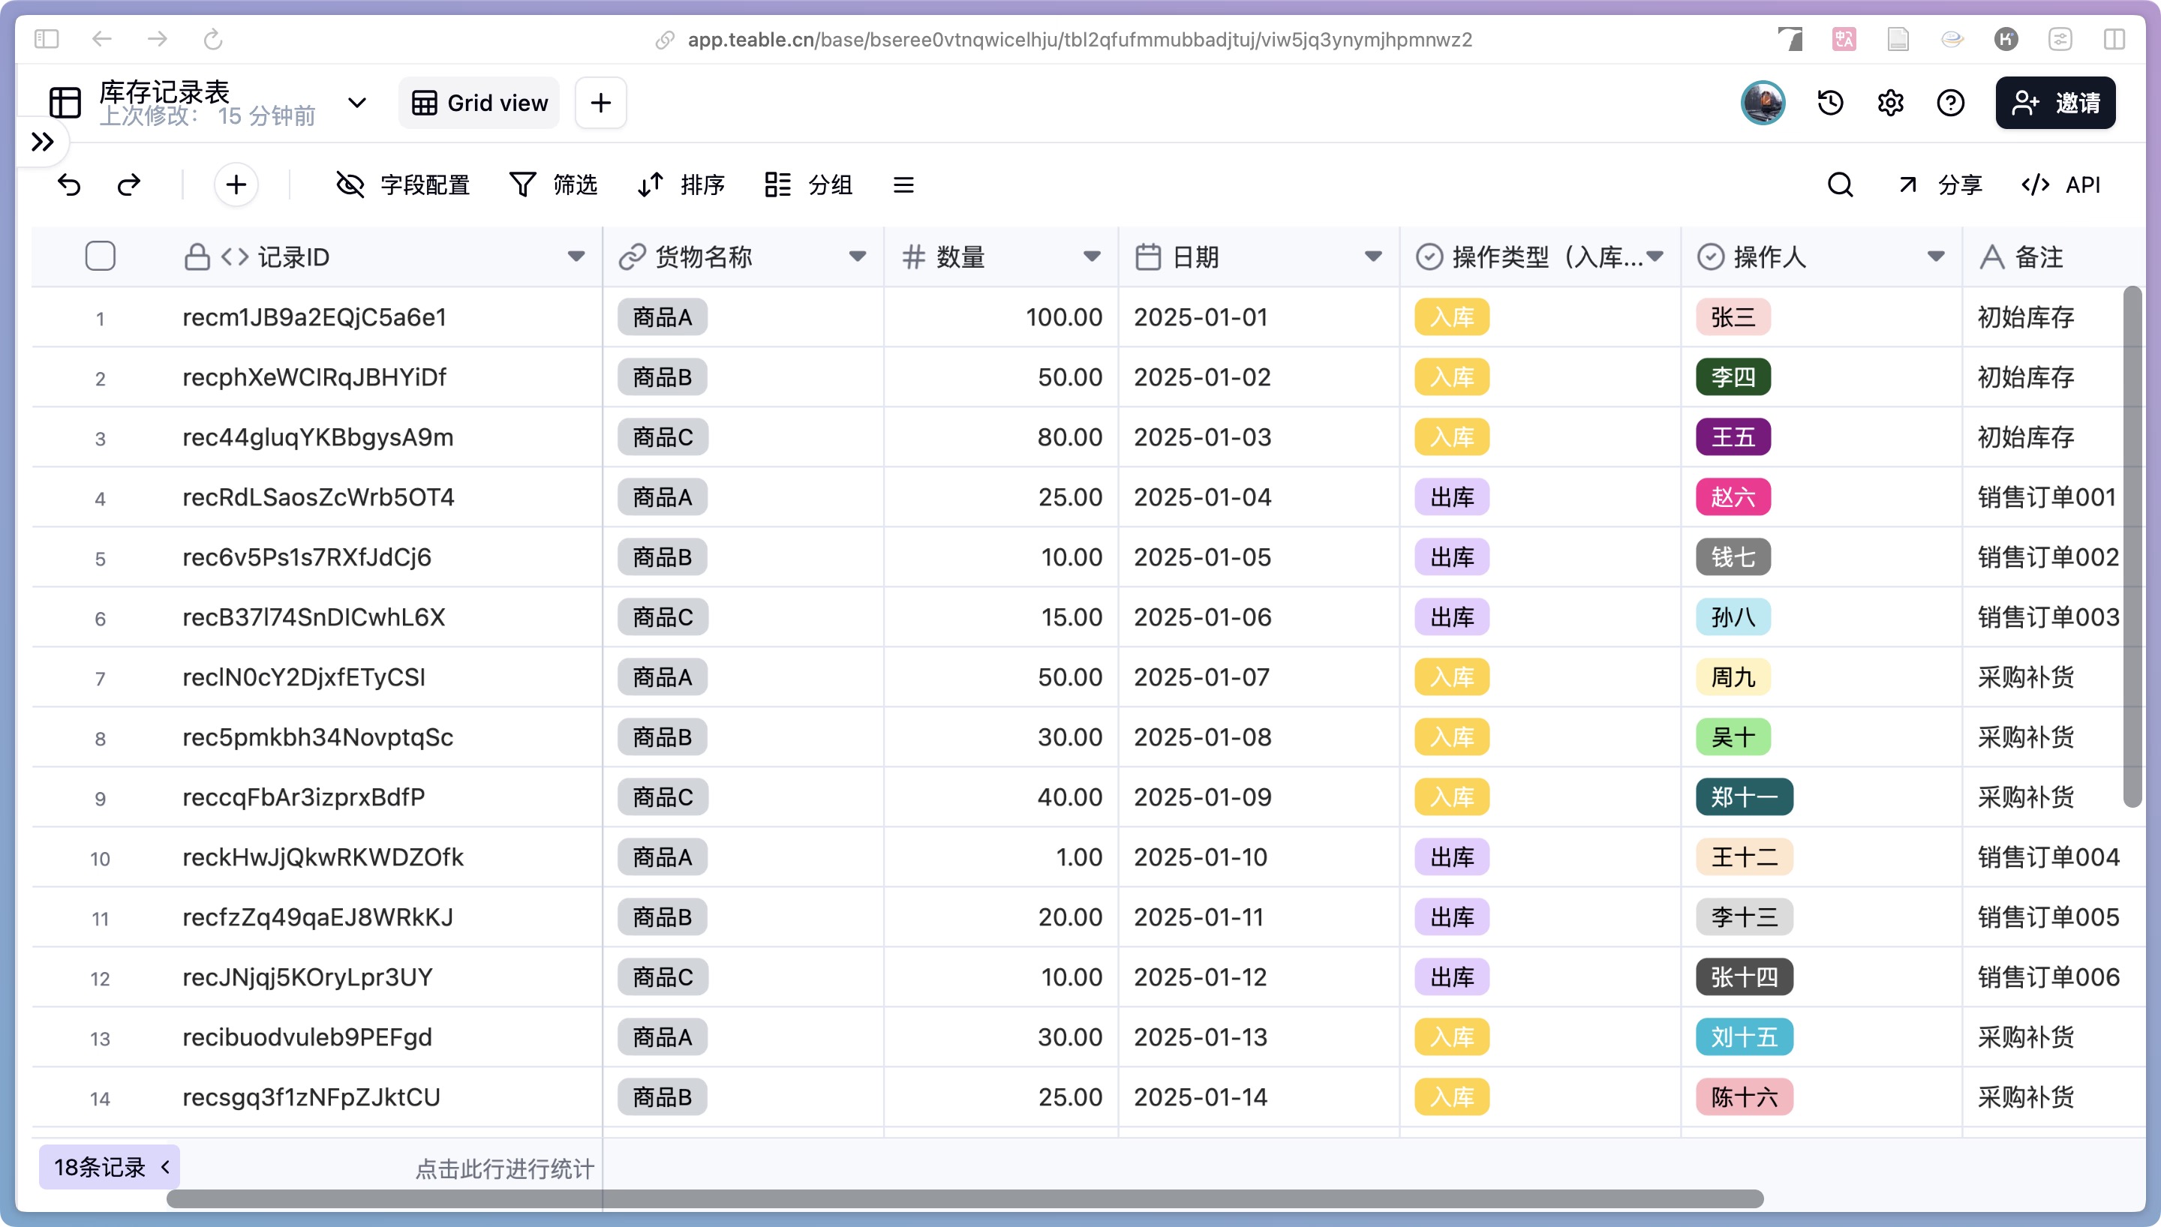Toggle the select-all rows checkbox

[101, 256]
